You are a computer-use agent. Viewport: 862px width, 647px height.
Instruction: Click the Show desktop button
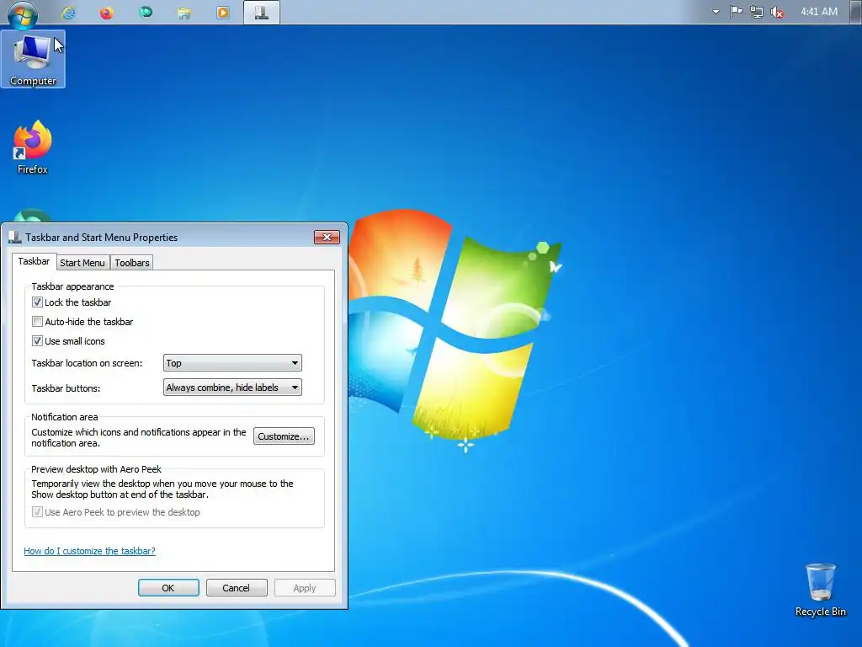coord(855,12)
